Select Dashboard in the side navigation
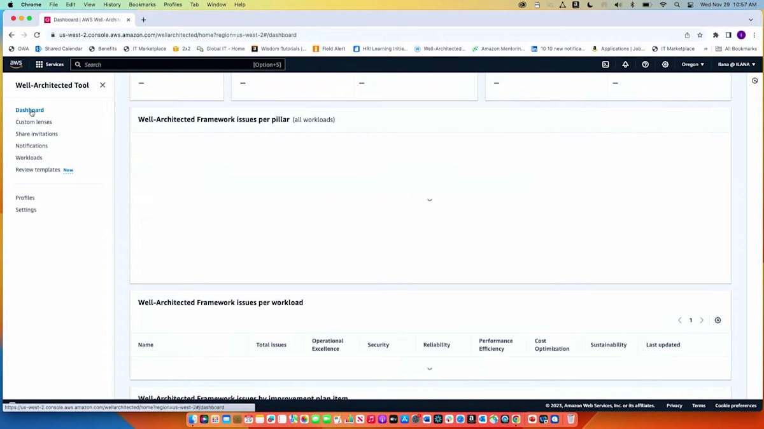The image size is (764, 429). [x=29, y=110]
